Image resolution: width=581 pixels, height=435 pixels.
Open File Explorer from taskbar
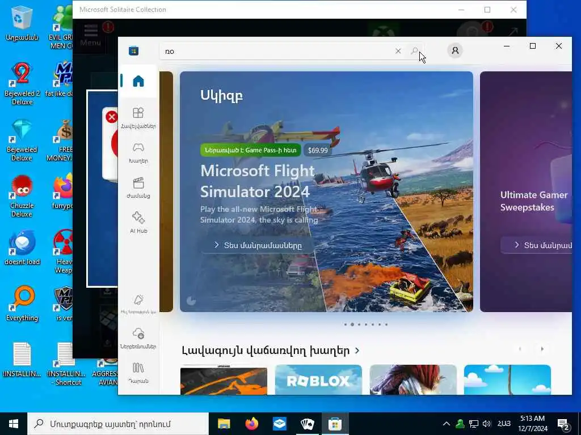click(x=224, y=424)
